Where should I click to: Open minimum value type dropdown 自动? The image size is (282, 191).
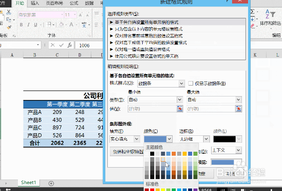pyautogui.click(x=155, y=99)
